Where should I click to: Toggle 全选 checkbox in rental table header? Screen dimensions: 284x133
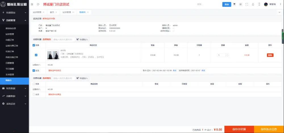pyautogui.click(x=34, y=45)
